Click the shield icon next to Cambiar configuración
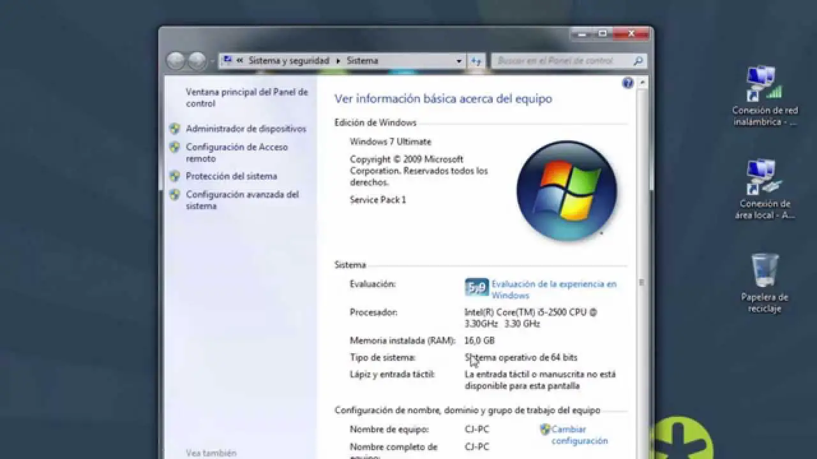This screenshot has height=459, width=817. pos(545,429)
